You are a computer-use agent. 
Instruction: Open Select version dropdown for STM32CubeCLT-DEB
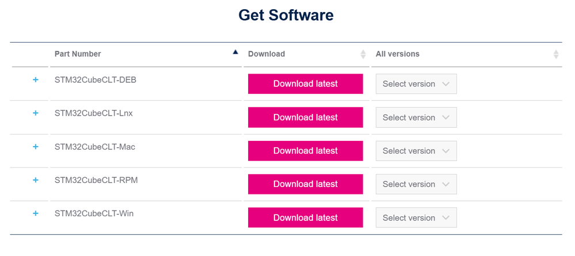[x=416, y=84]
